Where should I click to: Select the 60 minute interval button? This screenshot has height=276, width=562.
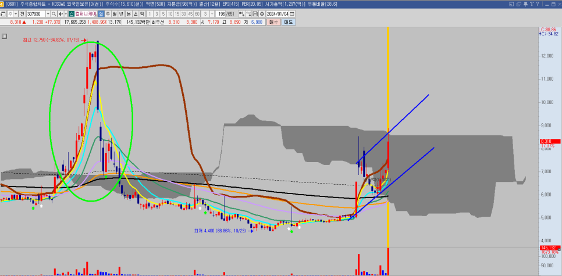pyautogui.click(x=197, y=13)
